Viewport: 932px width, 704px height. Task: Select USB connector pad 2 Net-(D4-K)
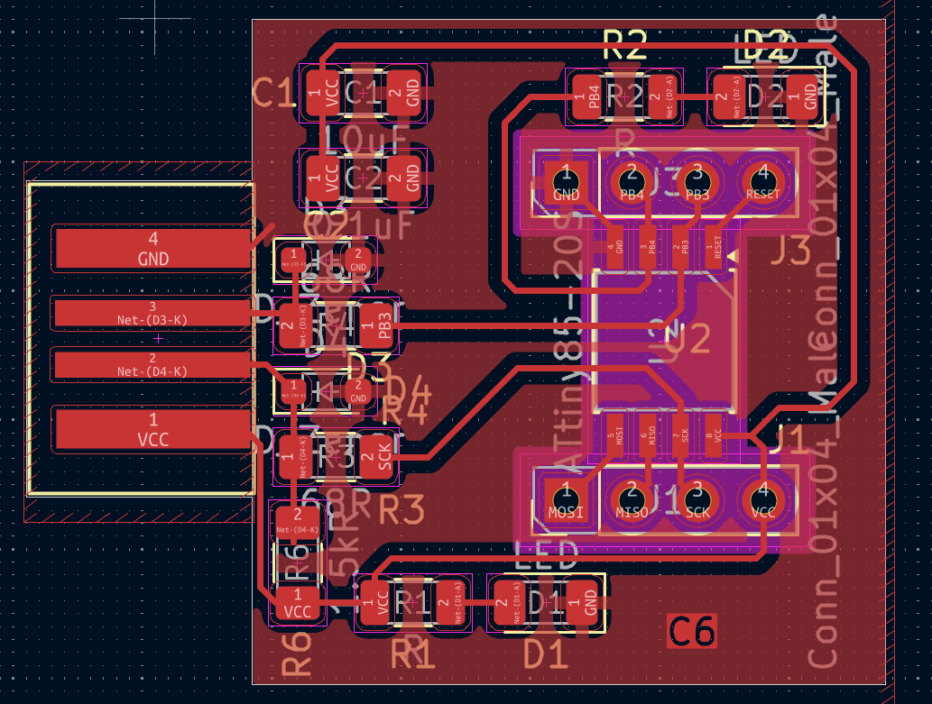[x=152, y=365]
